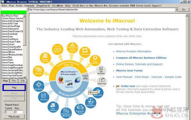Select the Play tab
Image resolution: width=191 pixels, height=120 pixels.
5,81
